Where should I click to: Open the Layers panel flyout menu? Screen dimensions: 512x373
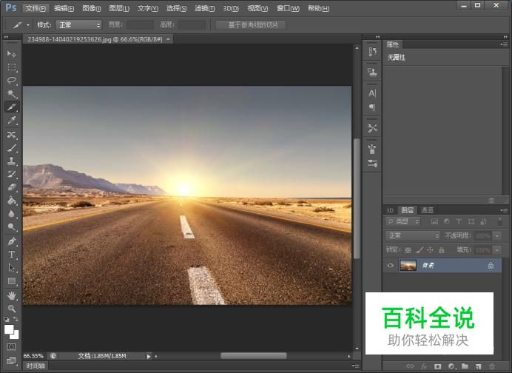tap(504, 210)
